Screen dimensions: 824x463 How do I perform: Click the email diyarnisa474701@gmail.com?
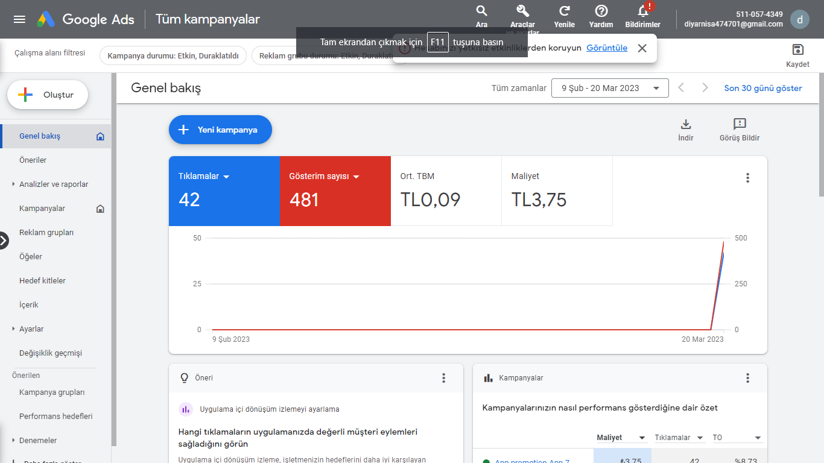[734, 24]
